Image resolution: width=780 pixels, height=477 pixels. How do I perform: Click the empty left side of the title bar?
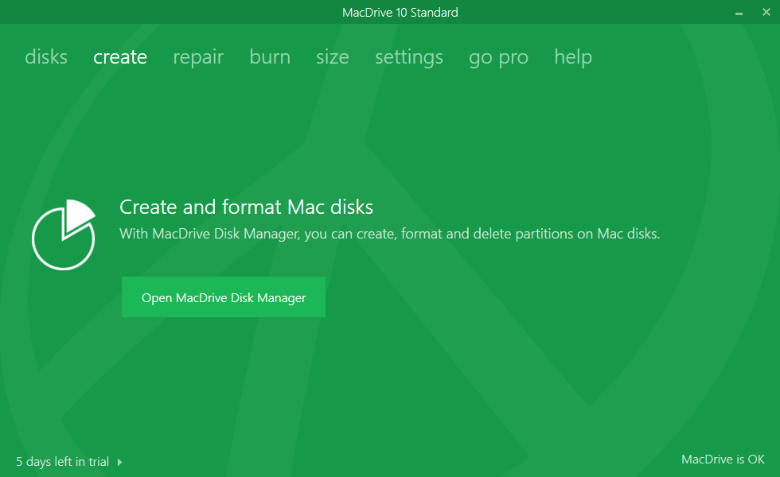pos(119,12)
